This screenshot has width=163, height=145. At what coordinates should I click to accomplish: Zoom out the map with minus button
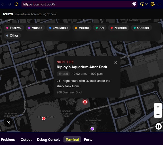click(x=158, y=114)
